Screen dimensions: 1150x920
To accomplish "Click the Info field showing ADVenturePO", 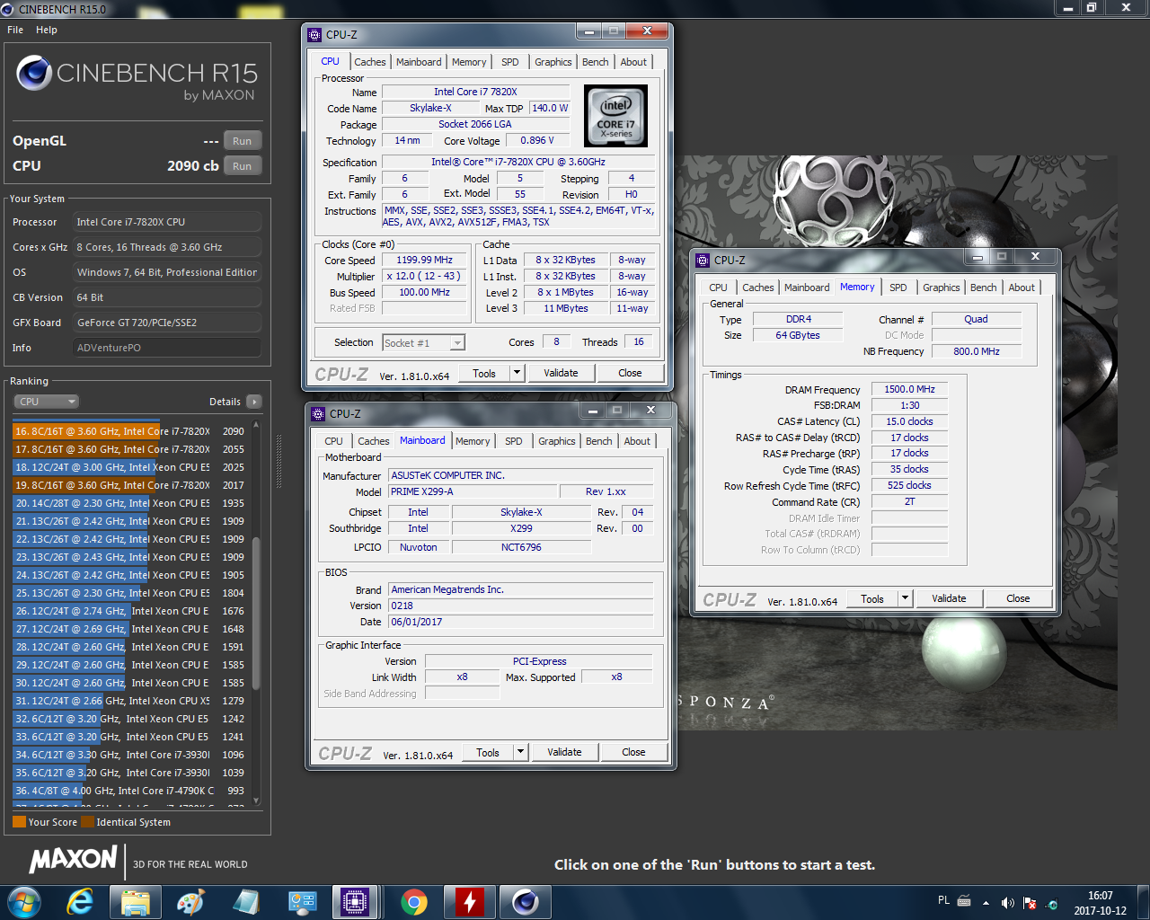I will [x=167, y=348].
